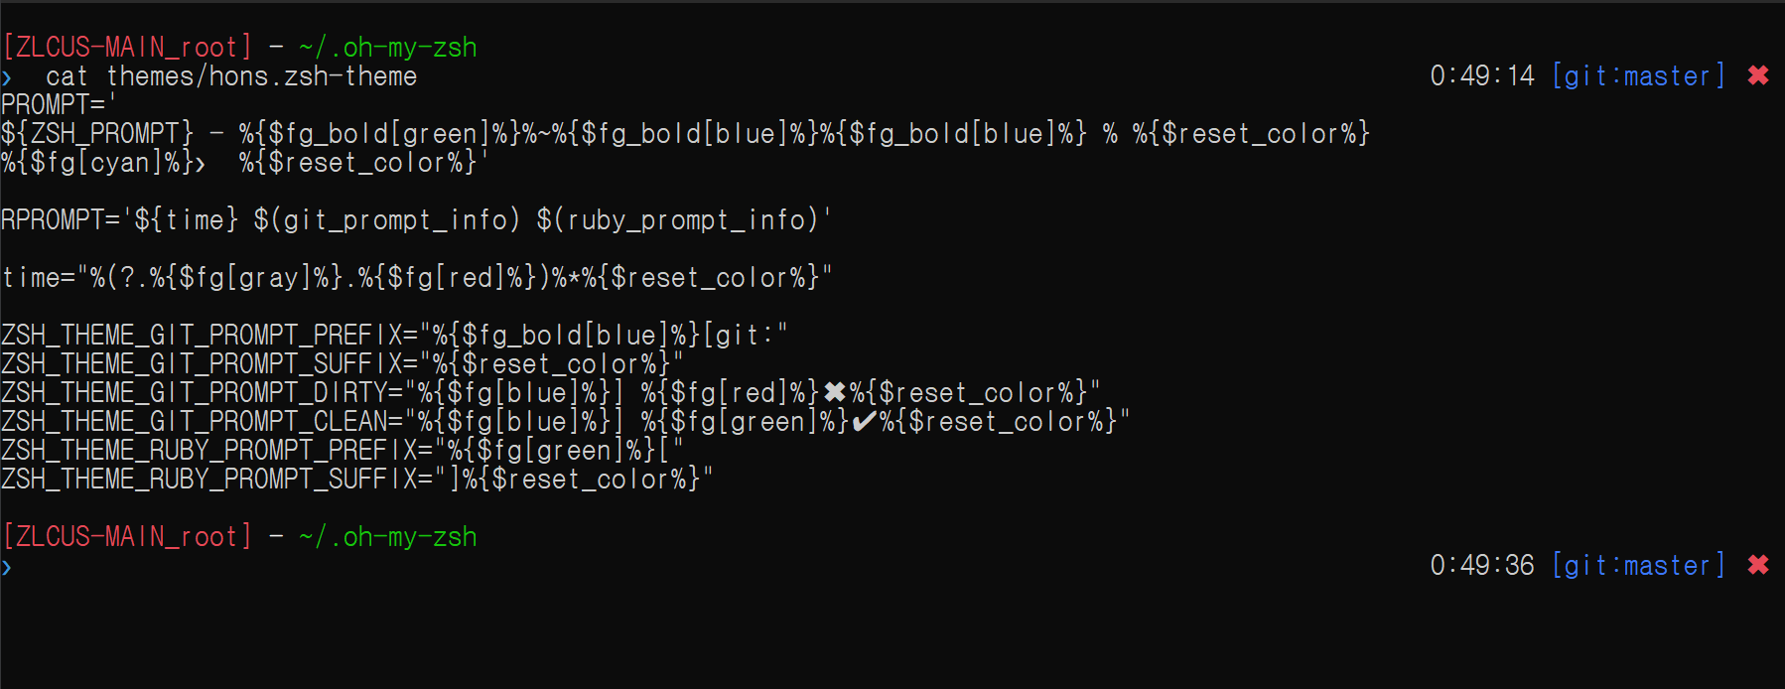Click the 0:49:14 timestamp
Screen dimensions: 1785x689
coord(1482,75)
